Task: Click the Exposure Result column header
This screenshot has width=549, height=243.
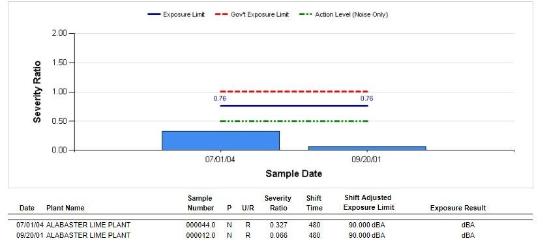Action: [x=458, y=208]
